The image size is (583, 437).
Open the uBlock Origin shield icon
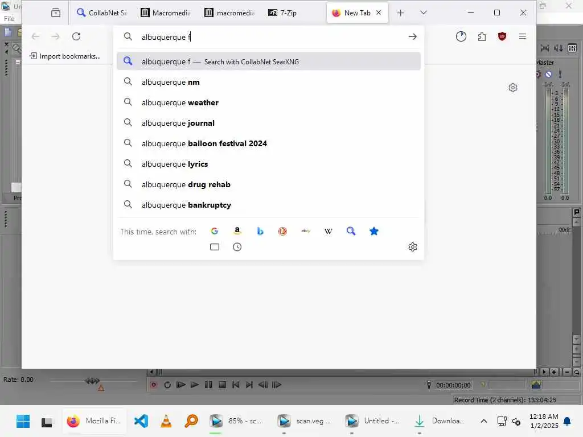[x=502, y=36]
